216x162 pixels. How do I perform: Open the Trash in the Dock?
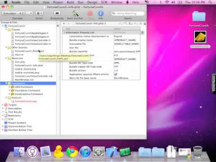pyautogui.click(x=198, y=152)
